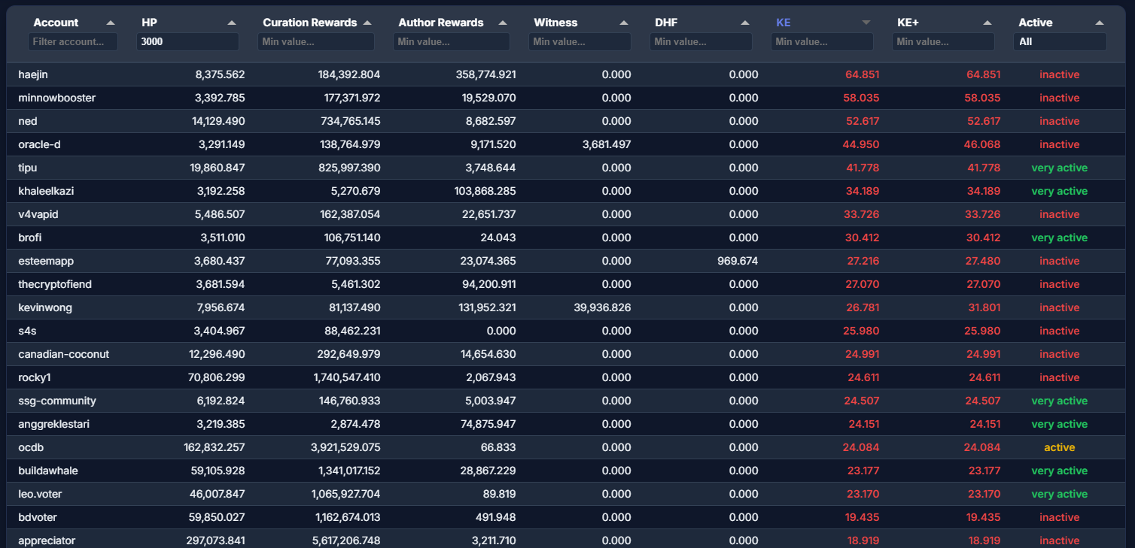Viewport: 1135px width, 548px height.
Task: Click the kevinwong account row
Action: [x=45, y=307]
